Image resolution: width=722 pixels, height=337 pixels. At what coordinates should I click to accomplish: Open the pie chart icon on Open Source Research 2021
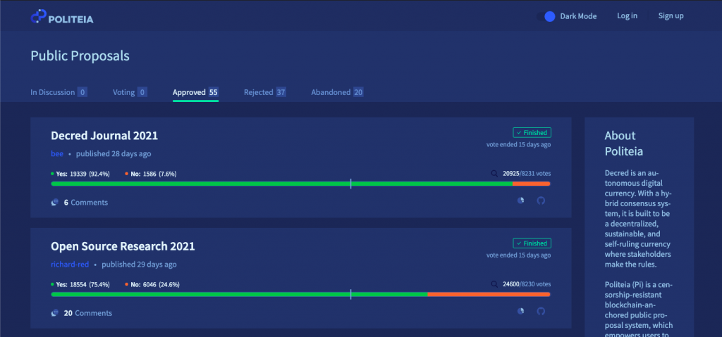click(521, 311)
